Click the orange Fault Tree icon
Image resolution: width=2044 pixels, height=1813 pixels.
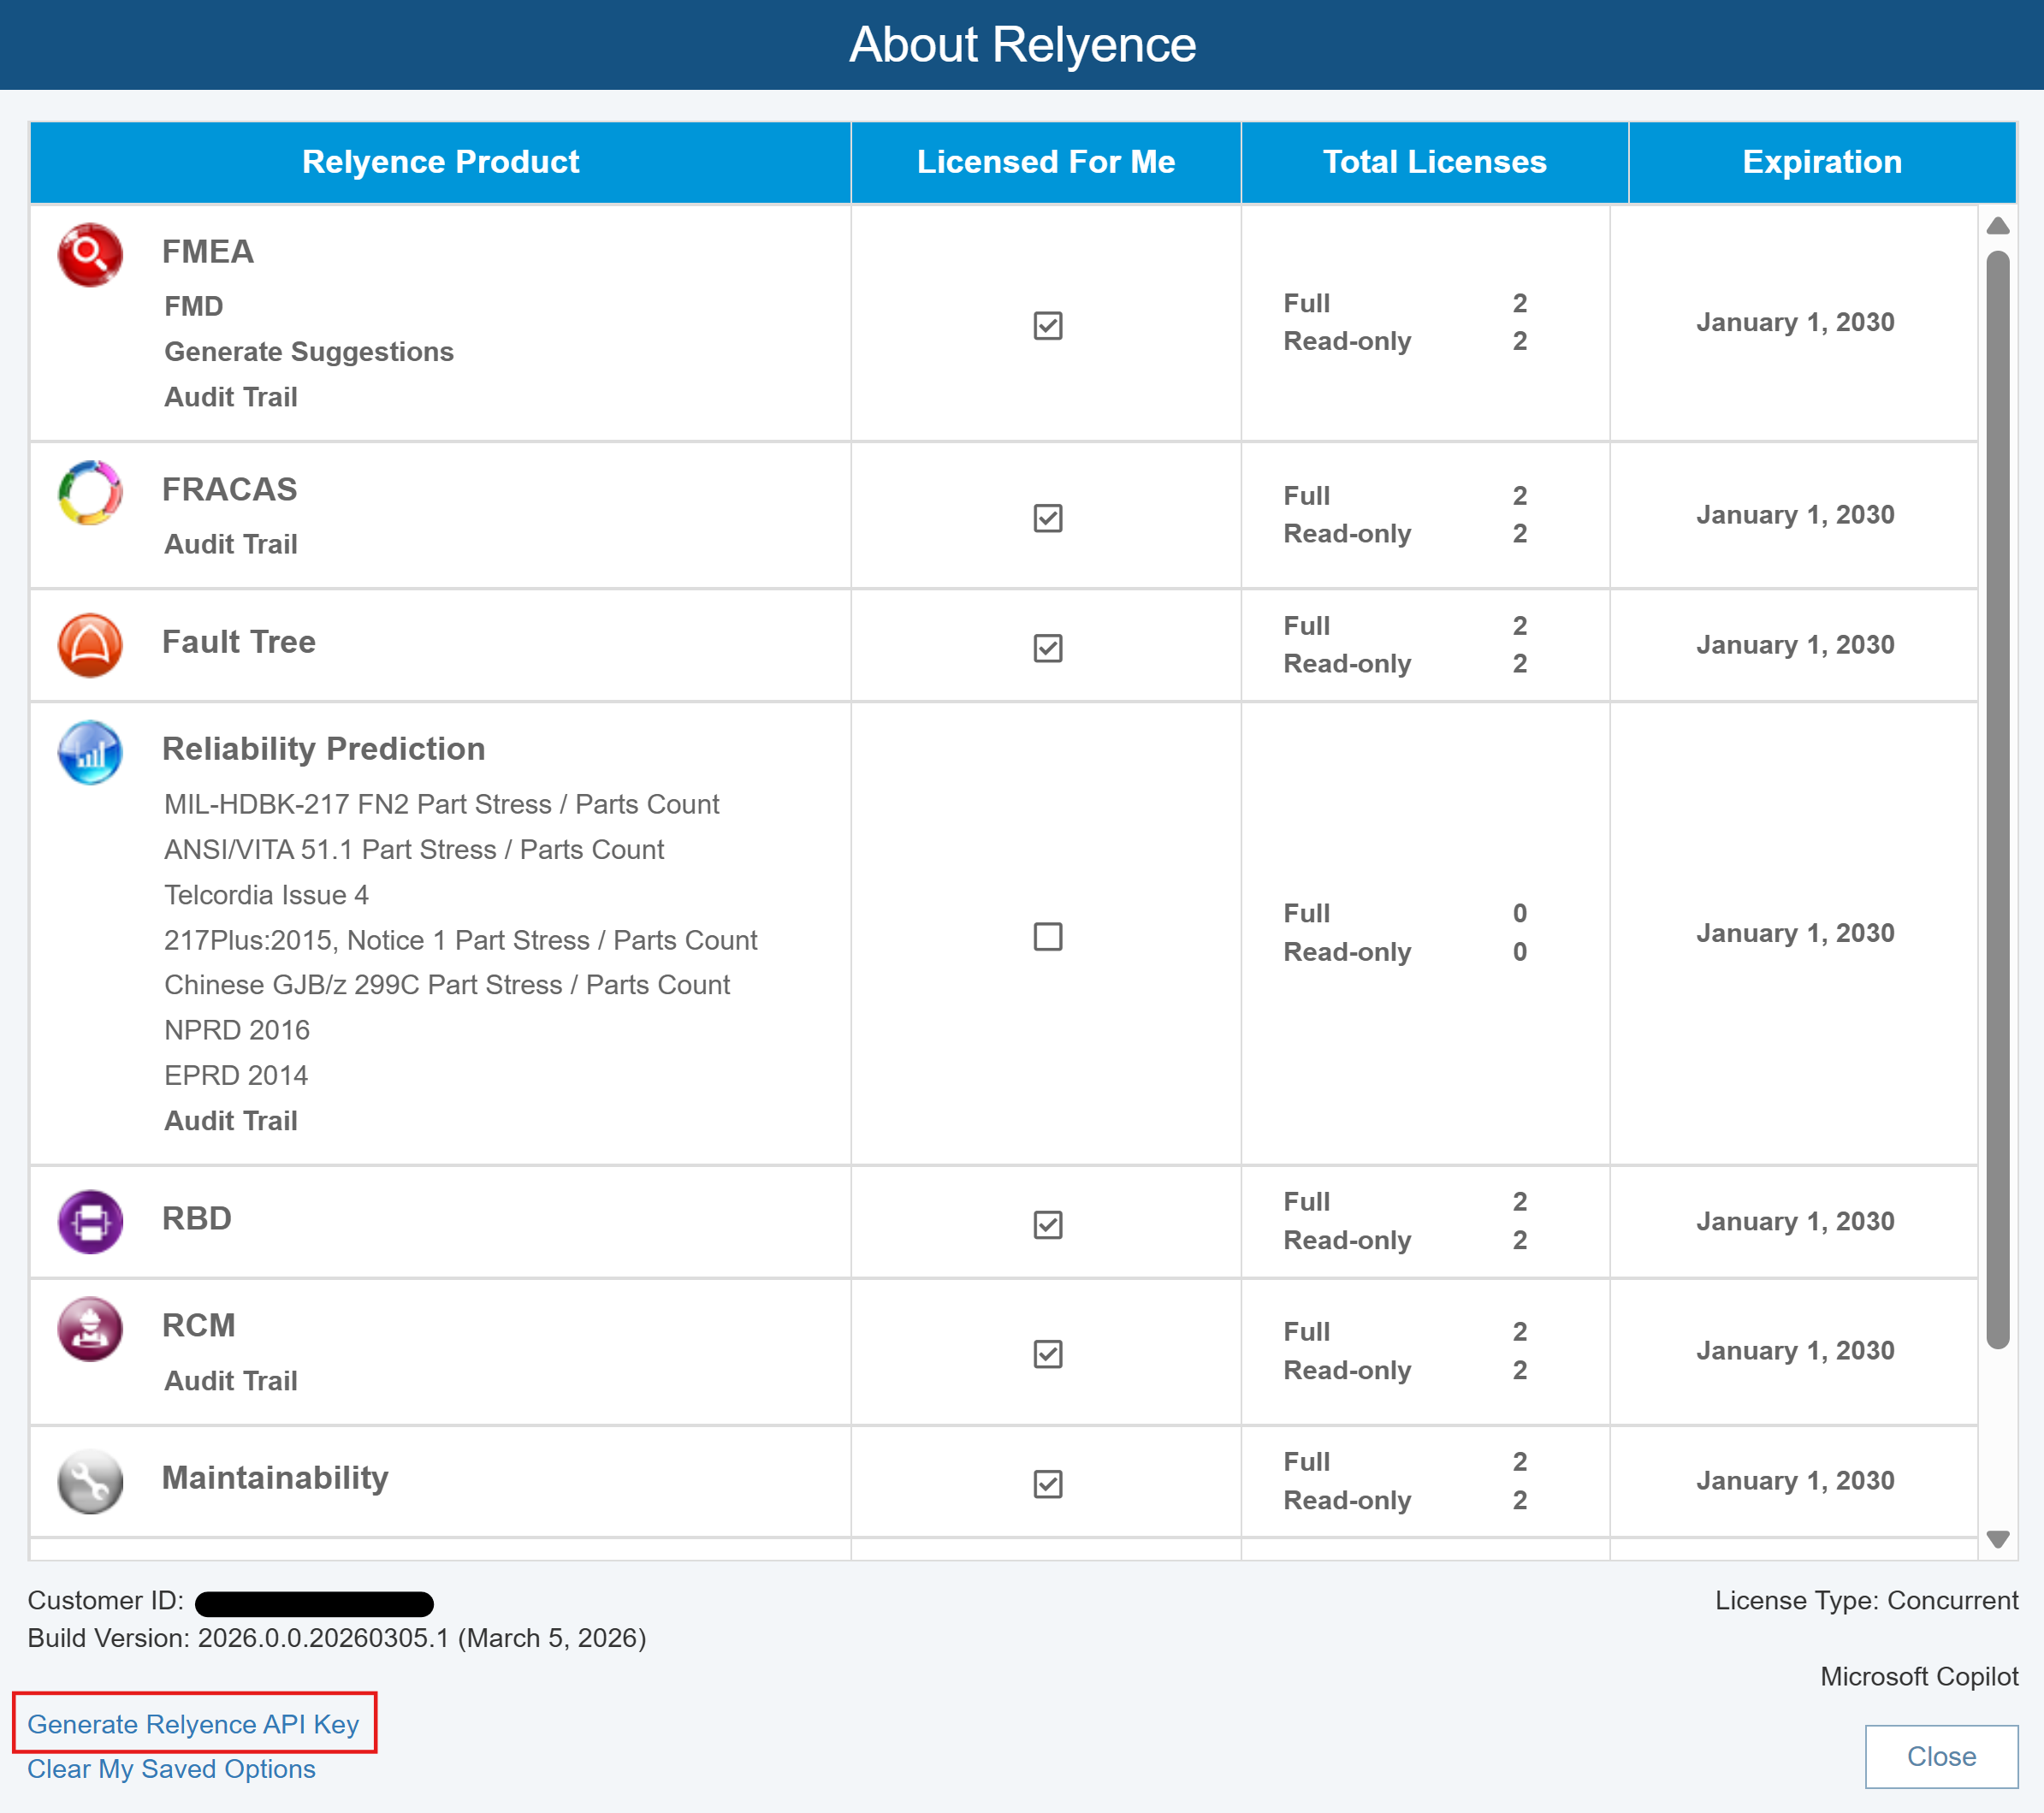tap(90, 645)
